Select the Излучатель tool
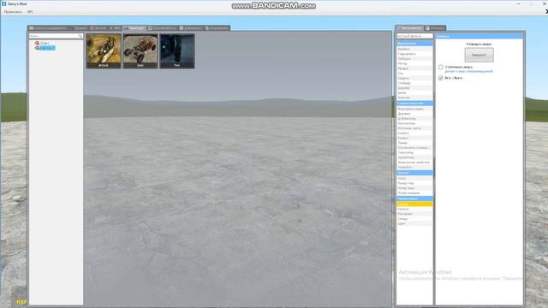 (414, 123)
